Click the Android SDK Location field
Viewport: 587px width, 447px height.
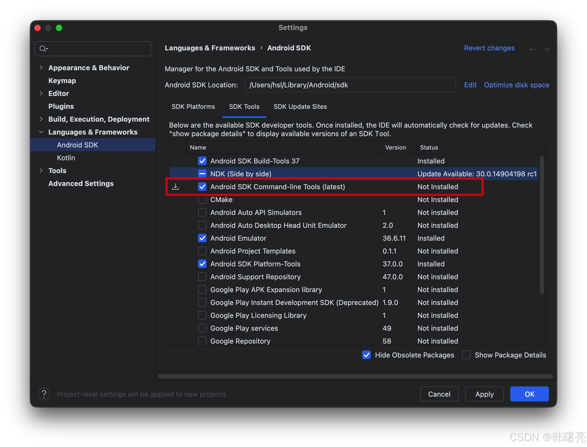[x=350, y=85]
